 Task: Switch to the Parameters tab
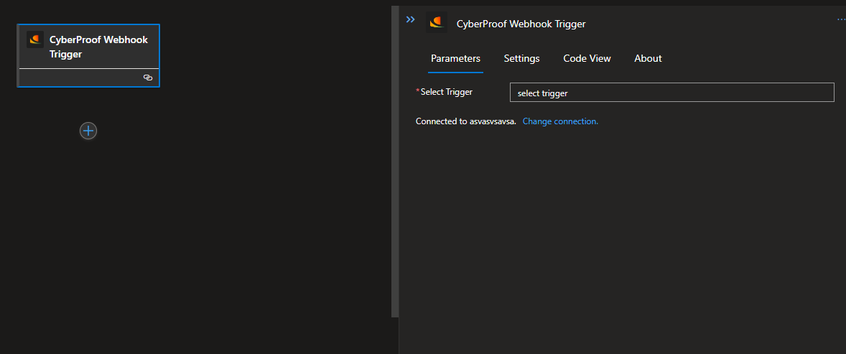coord(455,58)
